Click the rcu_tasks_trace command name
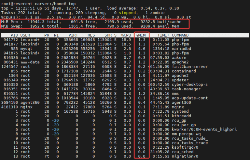This screenshot has width=250, height=160. click(x=190, y=143)
